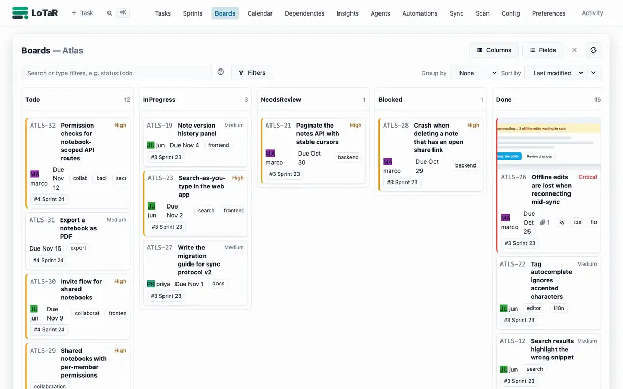Click JU avatar on ATLS-22 card
623x389 pixels.
point(504,309)
